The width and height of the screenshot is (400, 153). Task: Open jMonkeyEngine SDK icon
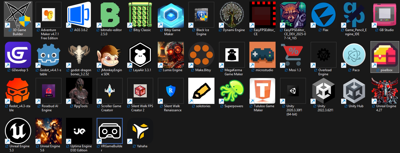(x=110, y=55)
